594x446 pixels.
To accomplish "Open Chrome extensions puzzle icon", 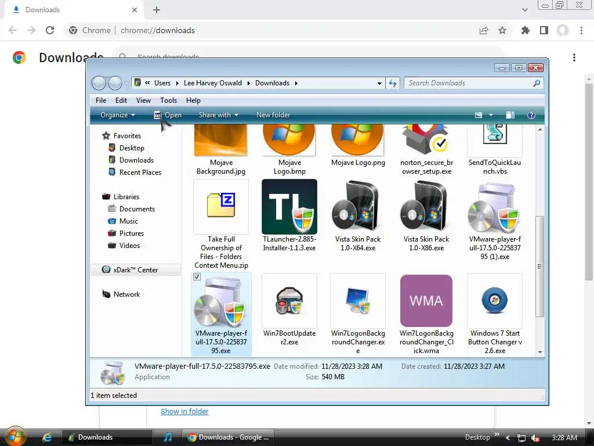I will [x=525, y=30].
